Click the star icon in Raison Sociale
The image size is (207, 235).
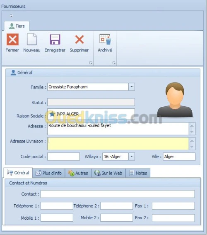coord(52,114)
